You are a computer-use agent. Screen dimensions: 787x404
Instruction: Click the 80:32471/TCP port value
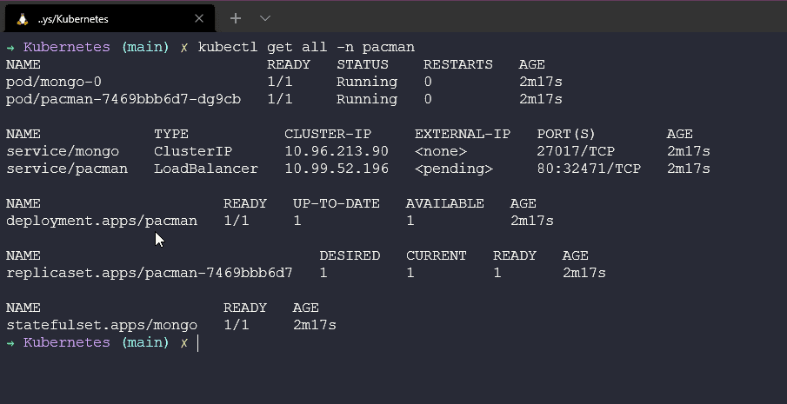pyautogui.click(x=589, y=169)
